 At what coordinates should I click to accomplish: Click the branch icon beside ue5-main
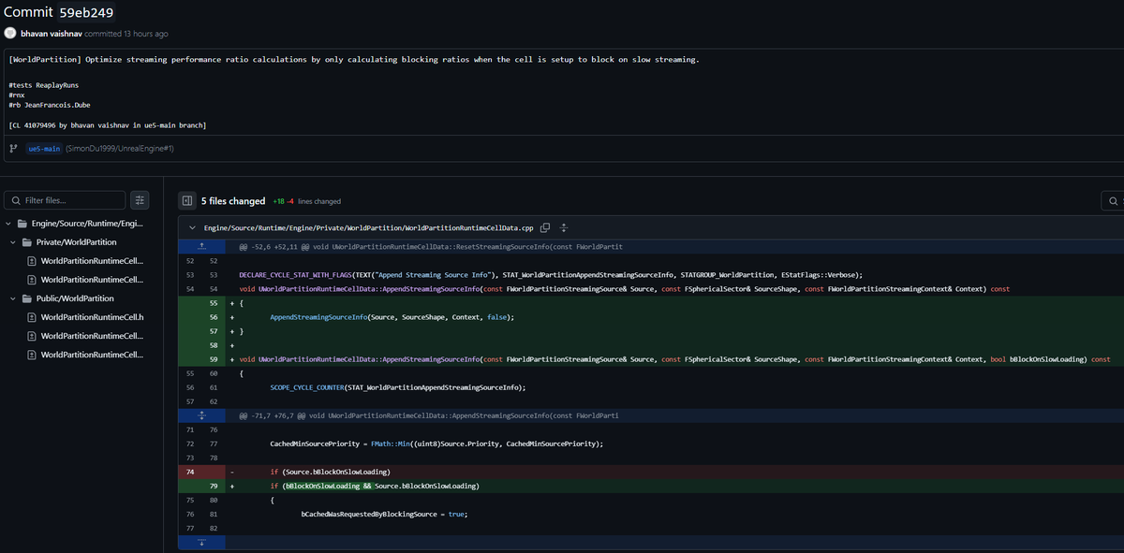click(x=13, y=149)
